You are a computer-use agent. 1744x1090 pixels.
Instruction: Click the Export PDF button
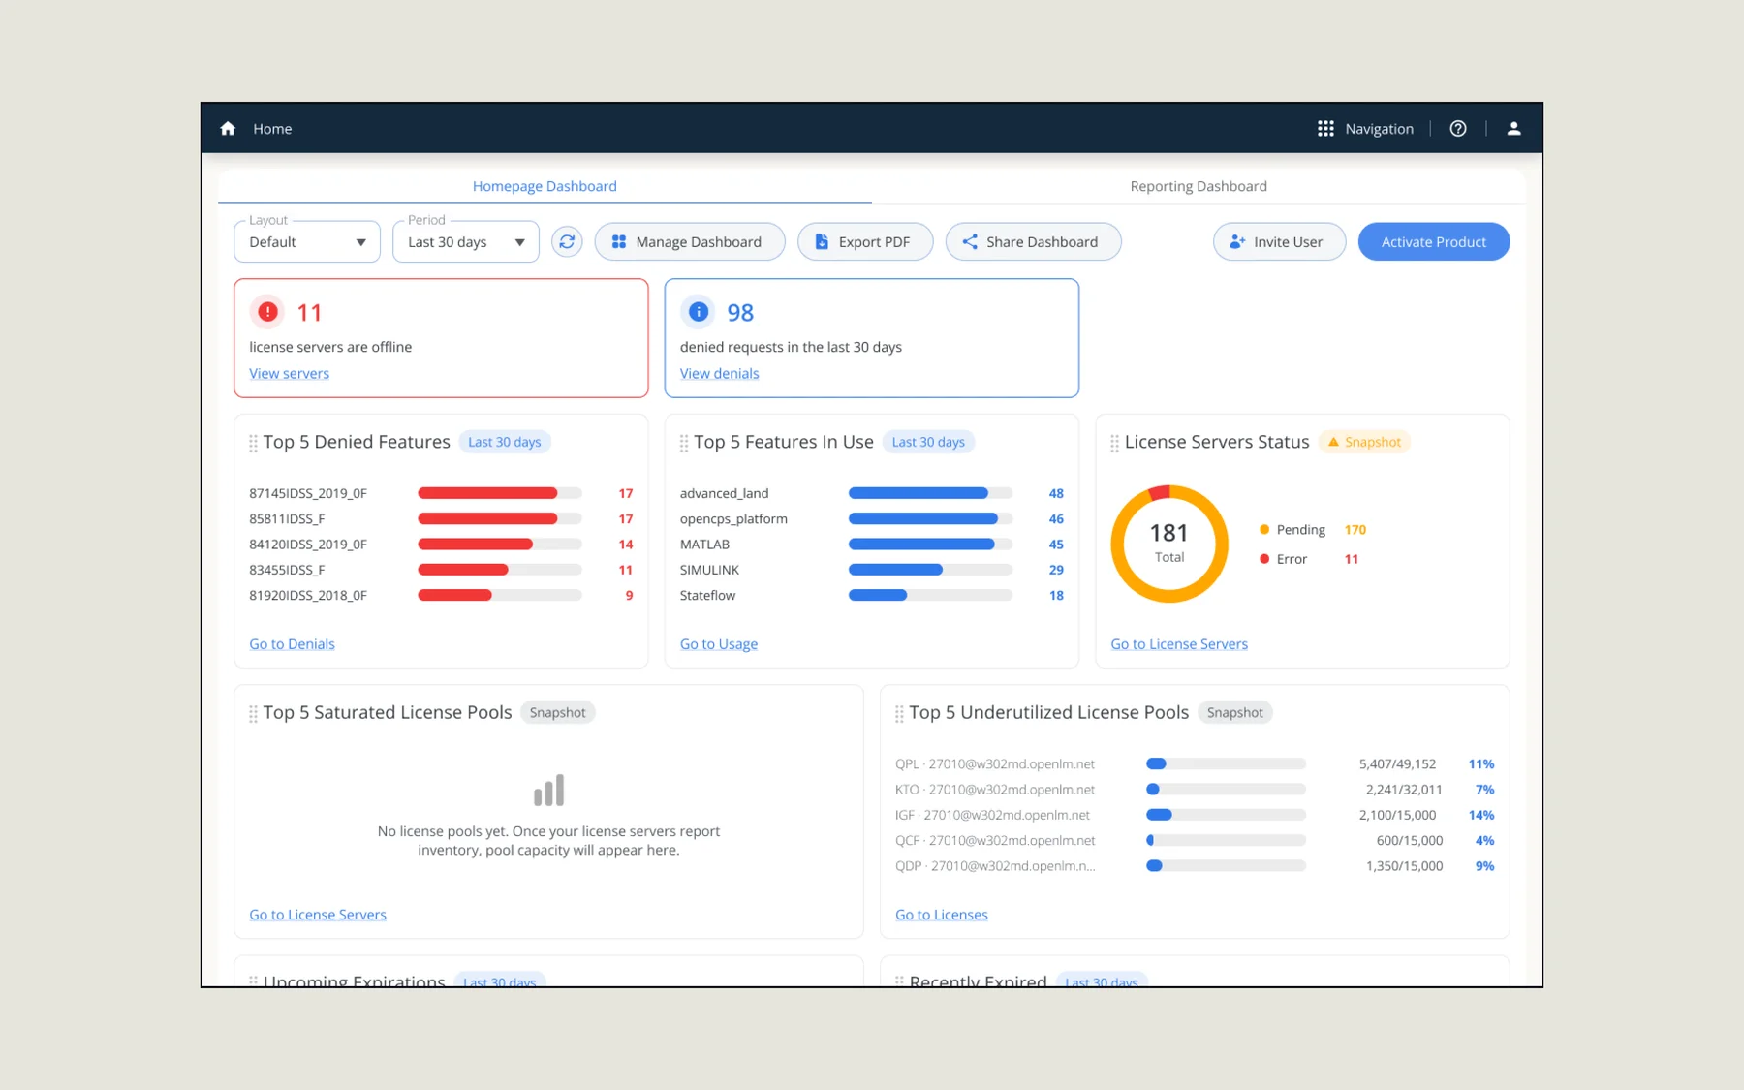[x=865, y=241]
